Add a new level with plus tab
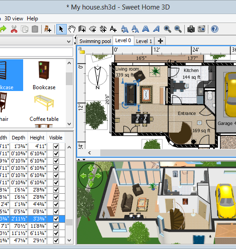This screenshot has height=249, width=236. coord(160,41)
